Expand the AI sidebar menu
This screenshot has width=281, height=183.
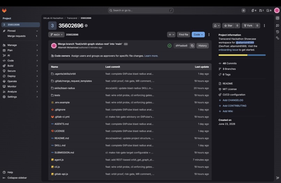(x=21, y=56)
